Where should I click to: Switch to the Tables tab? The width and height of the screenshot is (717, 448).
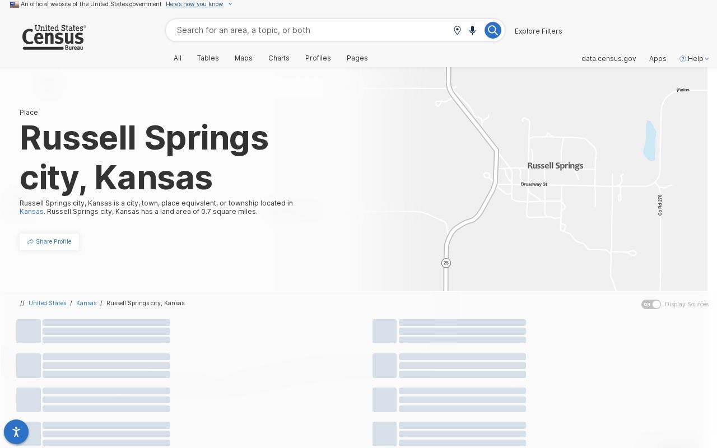point(208,58)
